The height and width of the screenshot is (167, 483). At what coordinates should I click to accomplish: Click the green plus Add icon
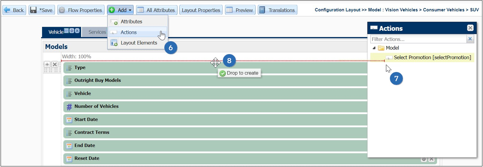pyautogui.click(x=112, y=10)
